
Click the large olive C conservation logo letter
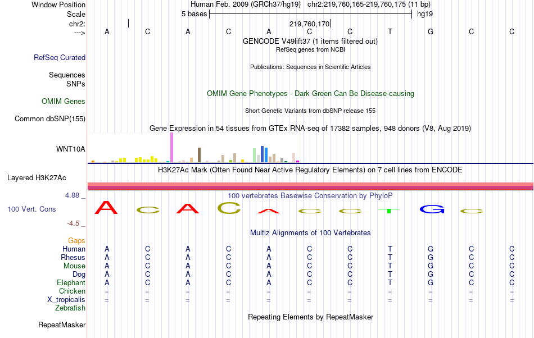coord(229,208)
